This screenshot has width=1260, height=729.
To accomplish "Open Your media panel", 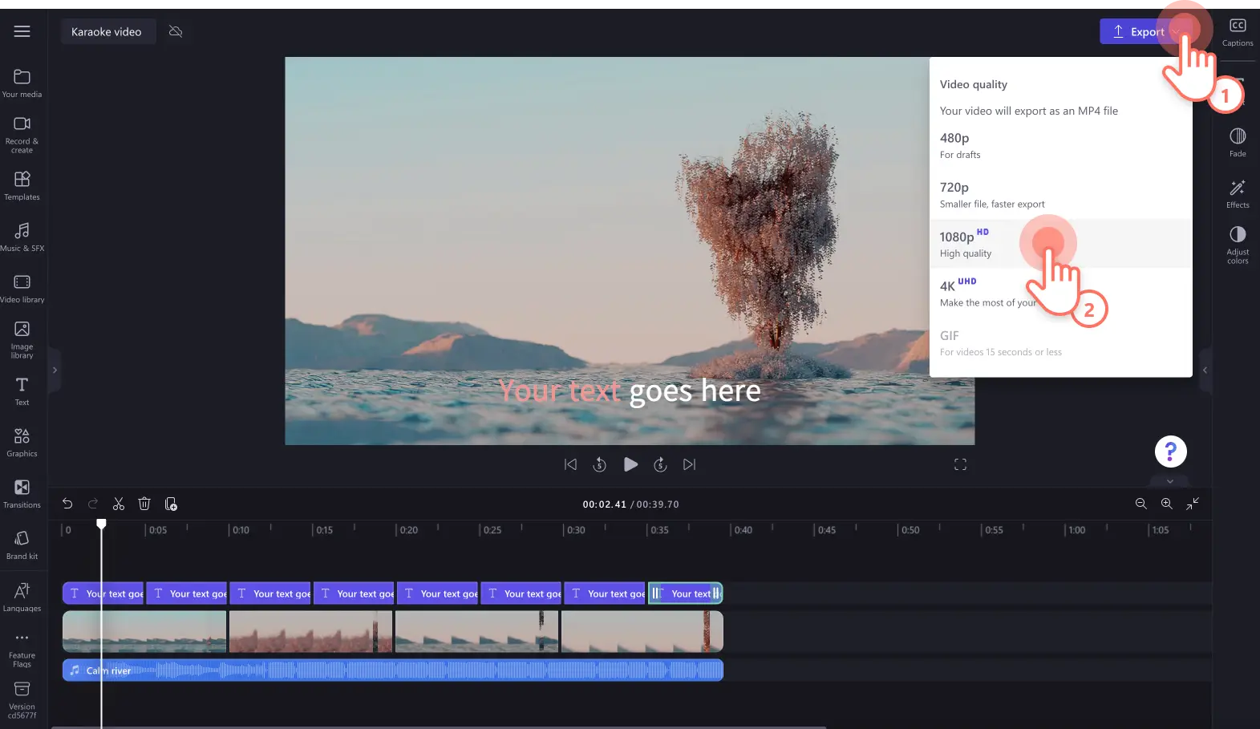I will [x=22, y=83].
